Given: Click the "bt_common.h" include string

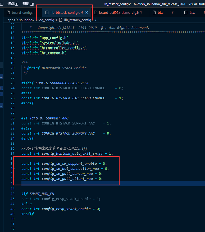Looking at the screenshot, I should pos(53,53).
